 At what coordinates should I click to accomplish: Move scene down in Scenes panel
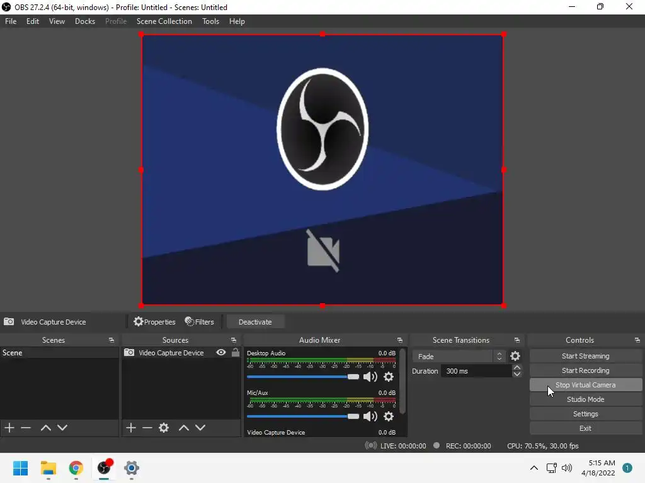click(x=62, y=428)
